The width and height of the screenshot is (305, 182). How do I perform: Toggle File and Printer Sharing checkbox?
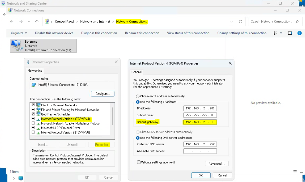[x=33, y=109]
